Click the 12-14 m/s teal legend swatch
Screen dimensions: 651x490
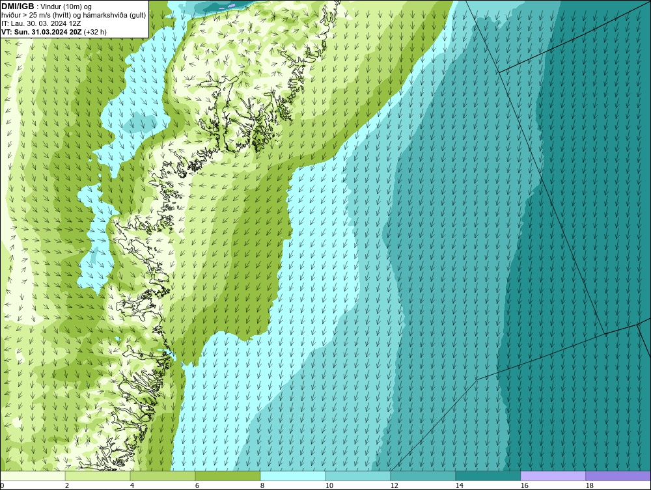pos(422,476)
